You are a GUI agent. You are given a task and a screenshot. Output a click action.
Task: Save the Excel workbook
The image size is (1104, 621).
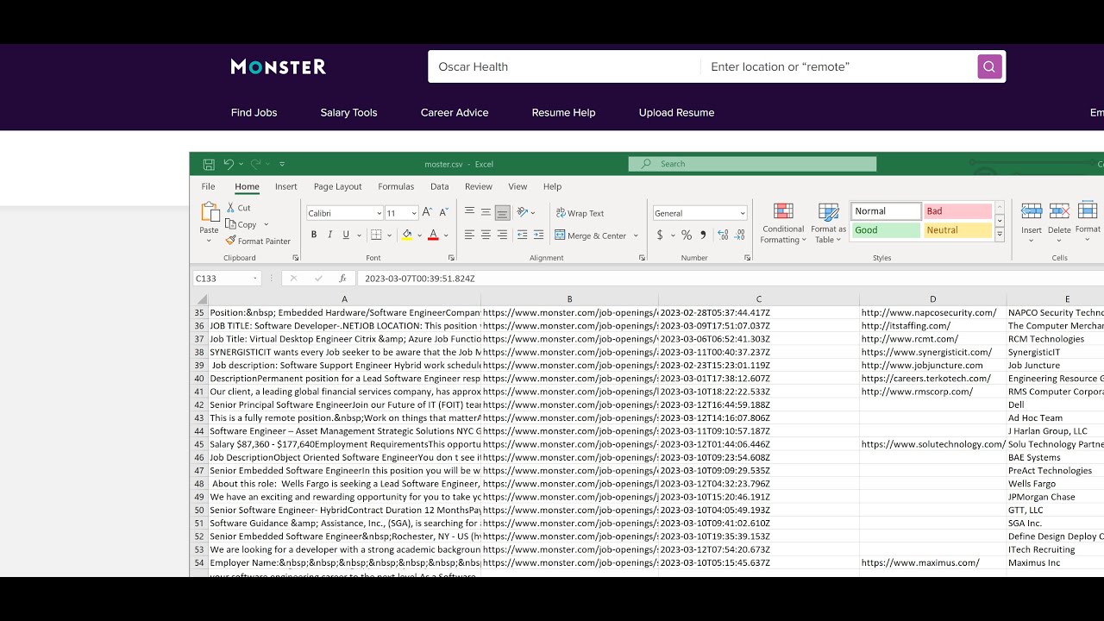click(209, 164)
